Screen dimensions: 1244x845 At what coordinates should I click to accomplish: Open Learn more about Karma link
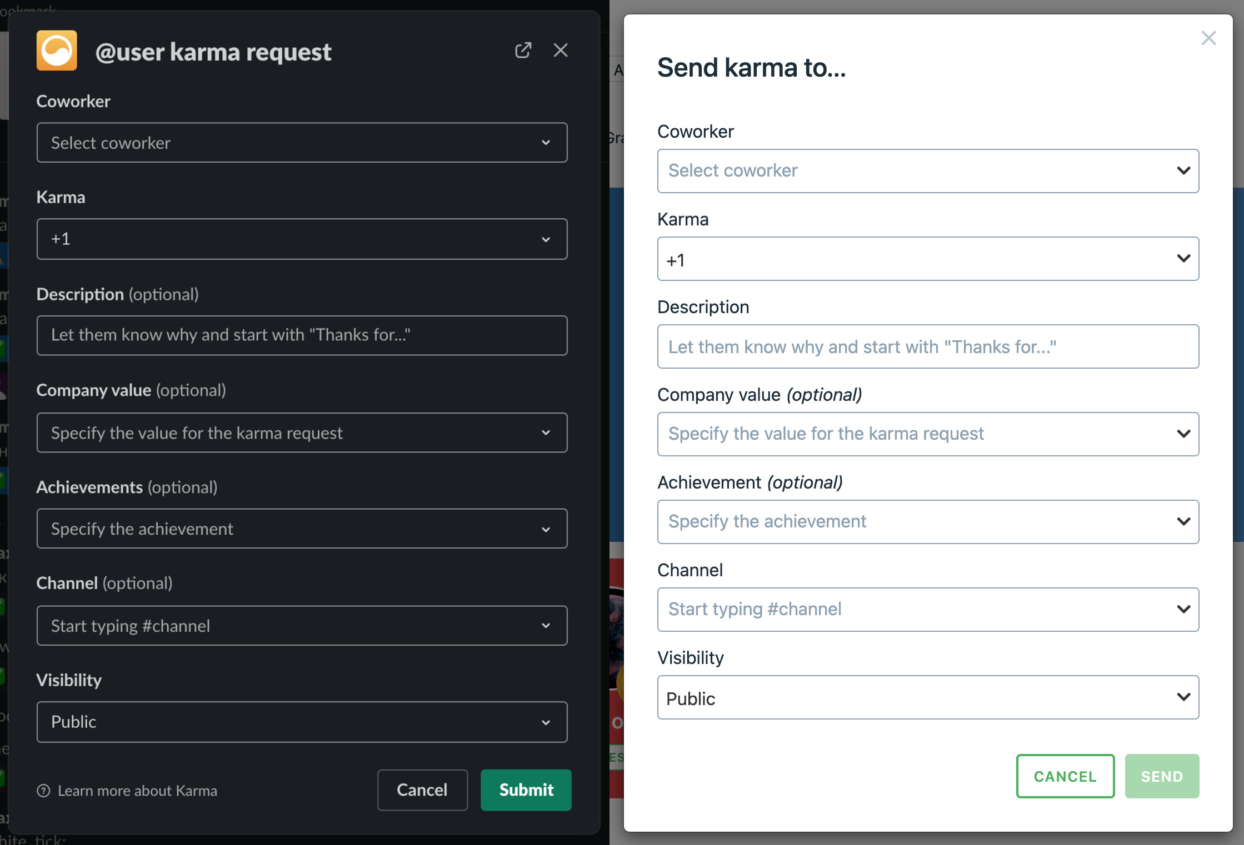click(137, 791)
